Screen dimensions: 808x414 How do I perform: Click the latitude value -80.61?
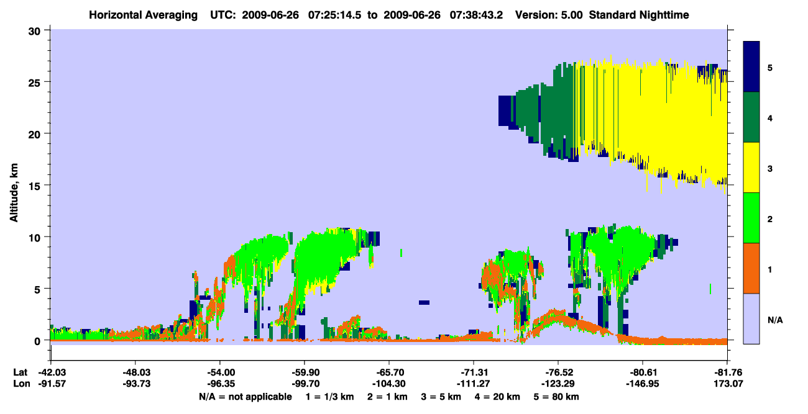(643, 372)
